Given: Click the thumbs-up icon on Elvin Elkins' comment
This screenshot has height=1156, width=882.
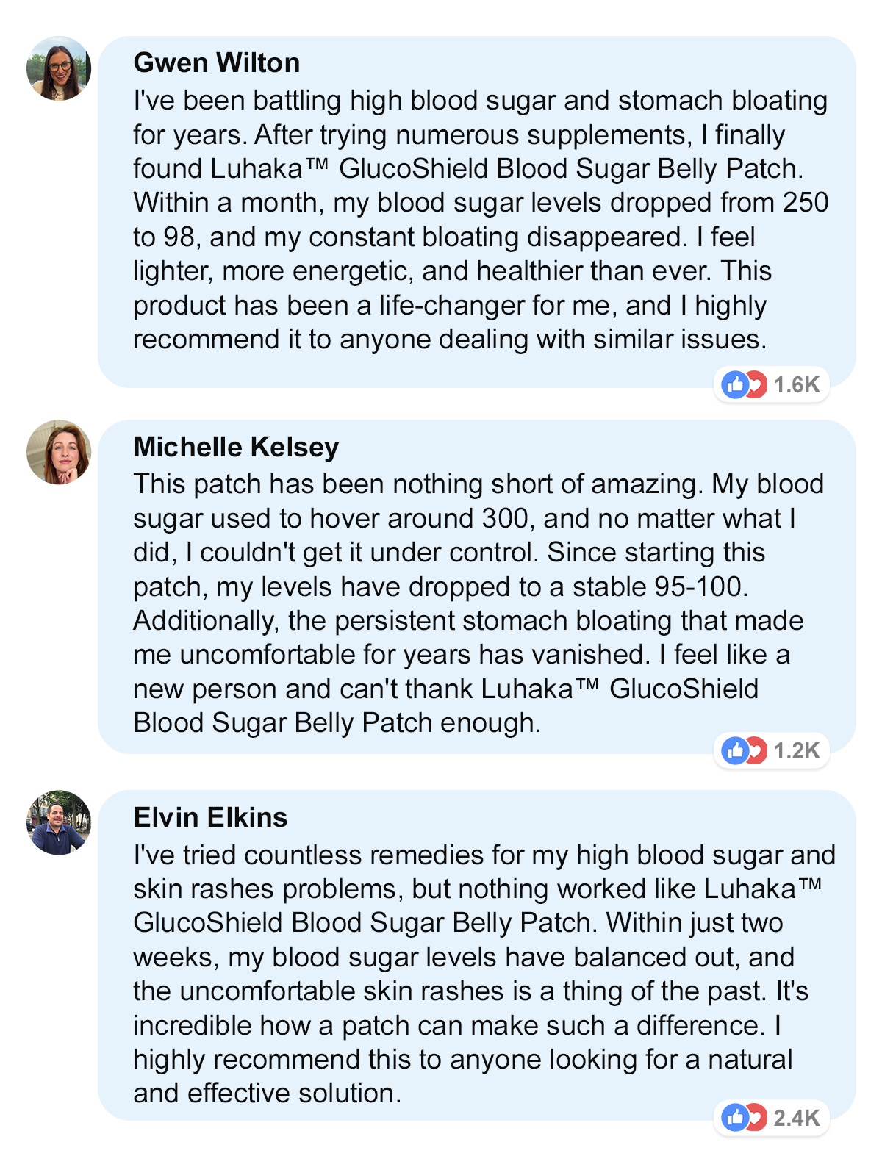Looking at the screenshot, I should (734, 1118).
